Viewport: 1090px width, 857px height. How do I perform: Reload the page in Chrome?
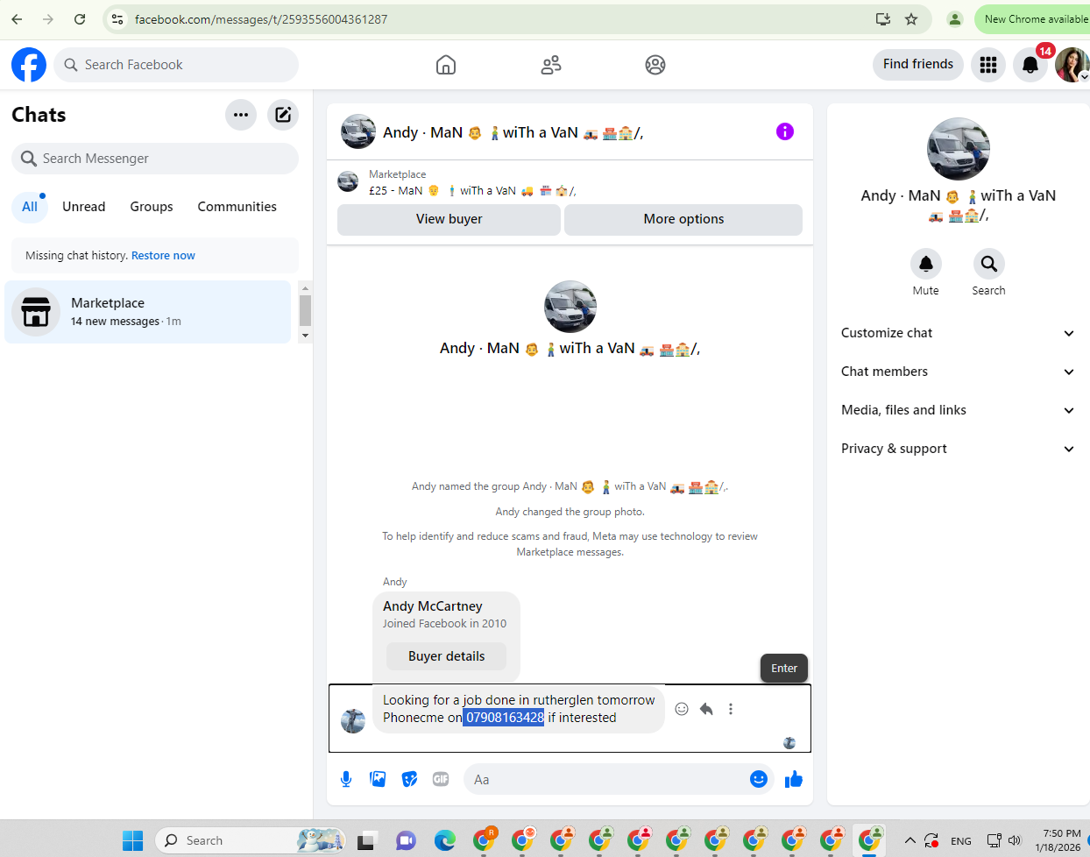pos(80,19)
